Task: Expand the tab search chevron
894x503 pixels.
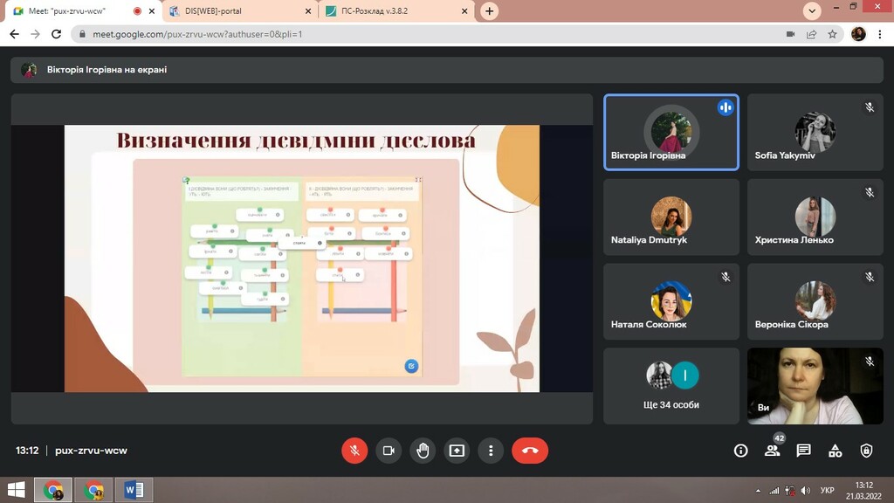Action: click(812, 10)
